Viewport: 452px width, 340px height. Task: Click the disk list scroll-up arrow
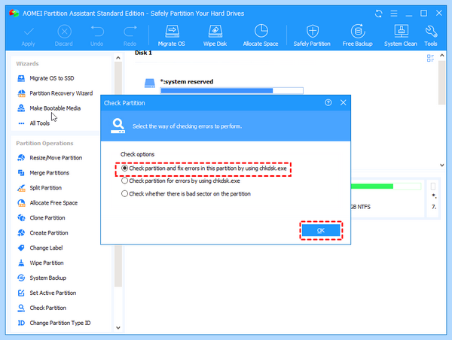point(442,55)
